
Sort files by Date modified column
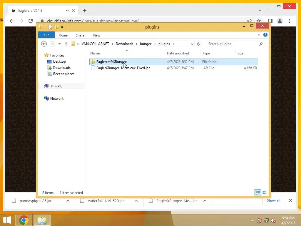click(x=178, y=53)
